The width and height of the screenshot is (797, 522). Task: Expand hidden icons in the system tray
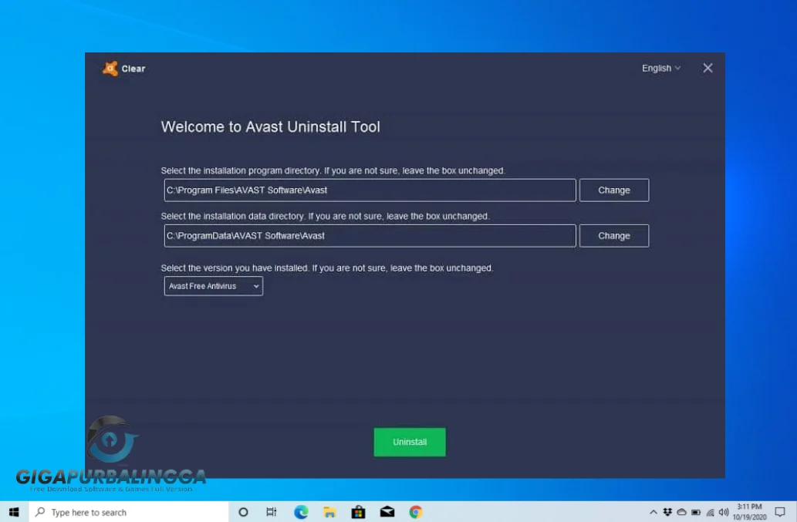653,512
